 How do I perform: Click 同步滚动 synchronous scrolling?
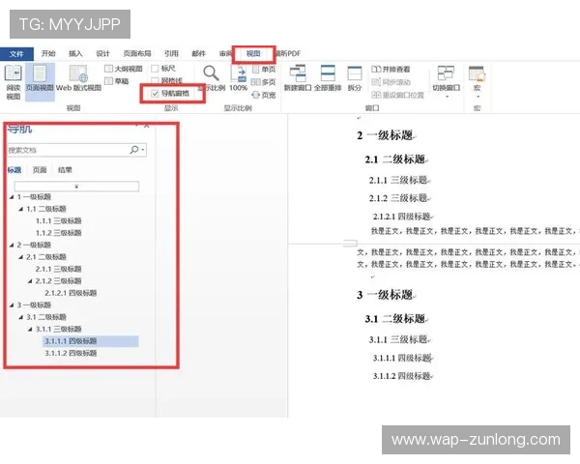point(391,82)
